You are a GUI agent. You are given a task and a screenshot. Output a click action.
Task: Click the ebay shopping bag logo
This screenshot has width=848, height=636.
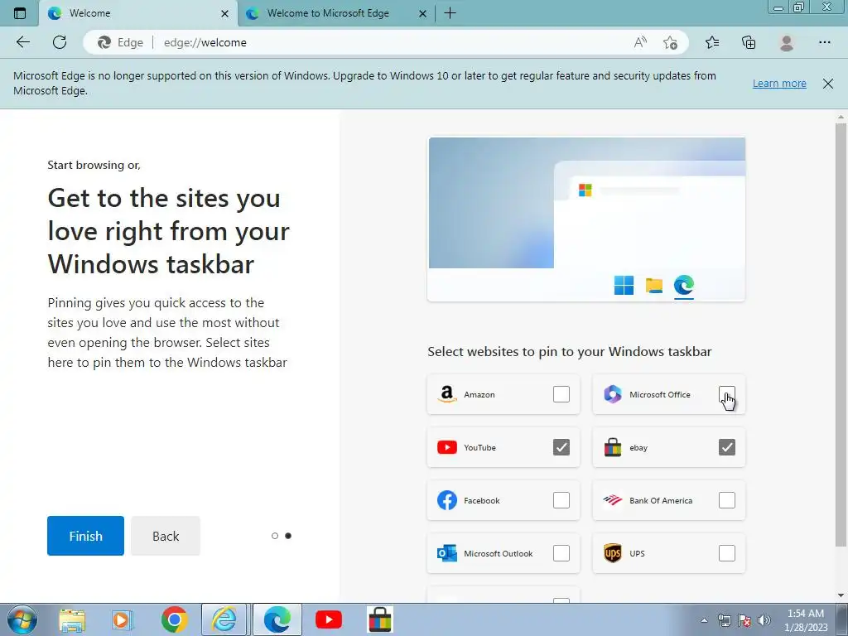tap(612, 447)
